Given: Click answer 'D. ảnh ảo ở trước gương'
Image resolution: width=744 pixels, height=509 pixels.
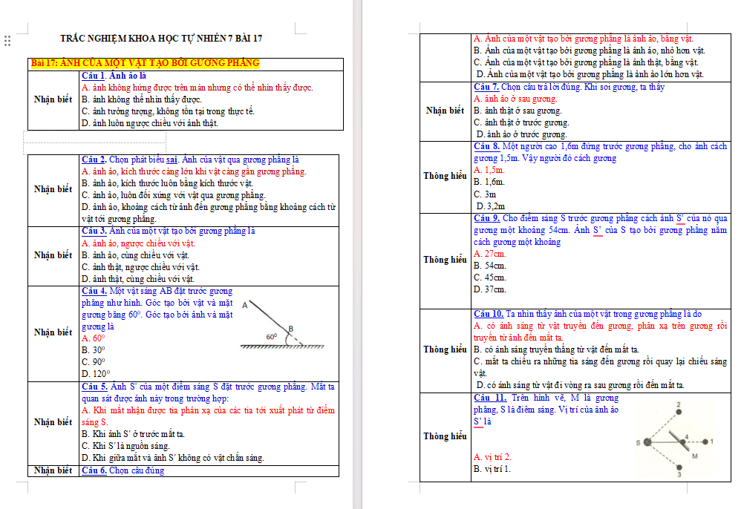Looking at the screenshot, I should click(x=522, y=134).
